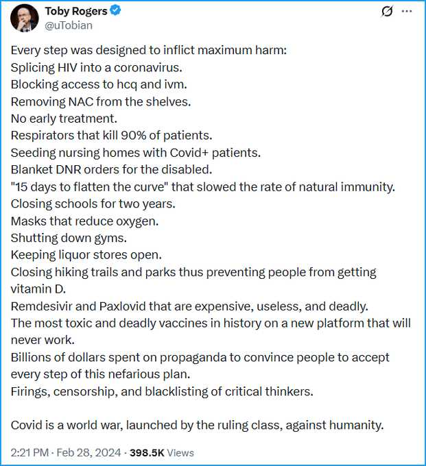Screen dimensions: 426x466
Task: Click the 'Splicing HIV into a coronavirus' line
Action: pos(97,67)
